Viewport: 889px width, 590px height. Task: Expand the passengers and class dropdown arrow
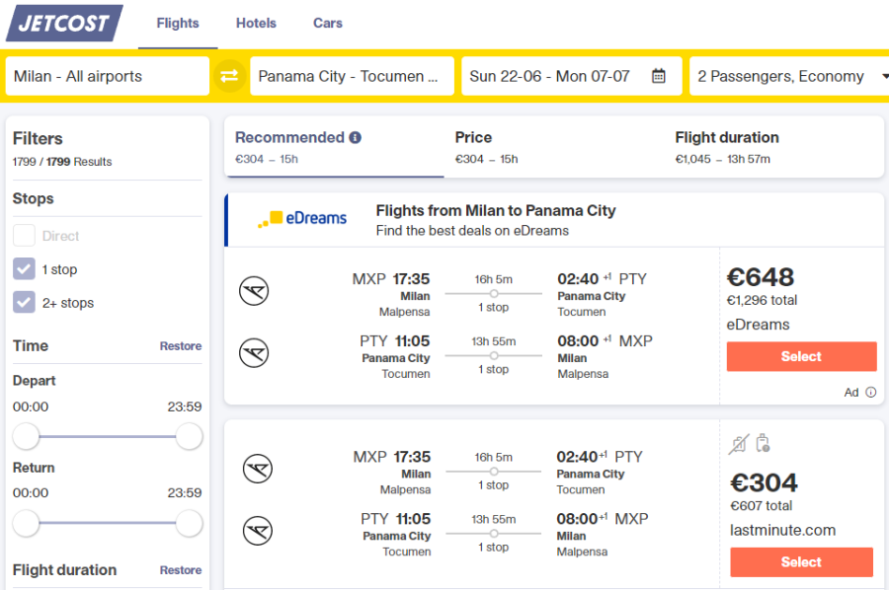pyautogui.click(x=884, y=76)
